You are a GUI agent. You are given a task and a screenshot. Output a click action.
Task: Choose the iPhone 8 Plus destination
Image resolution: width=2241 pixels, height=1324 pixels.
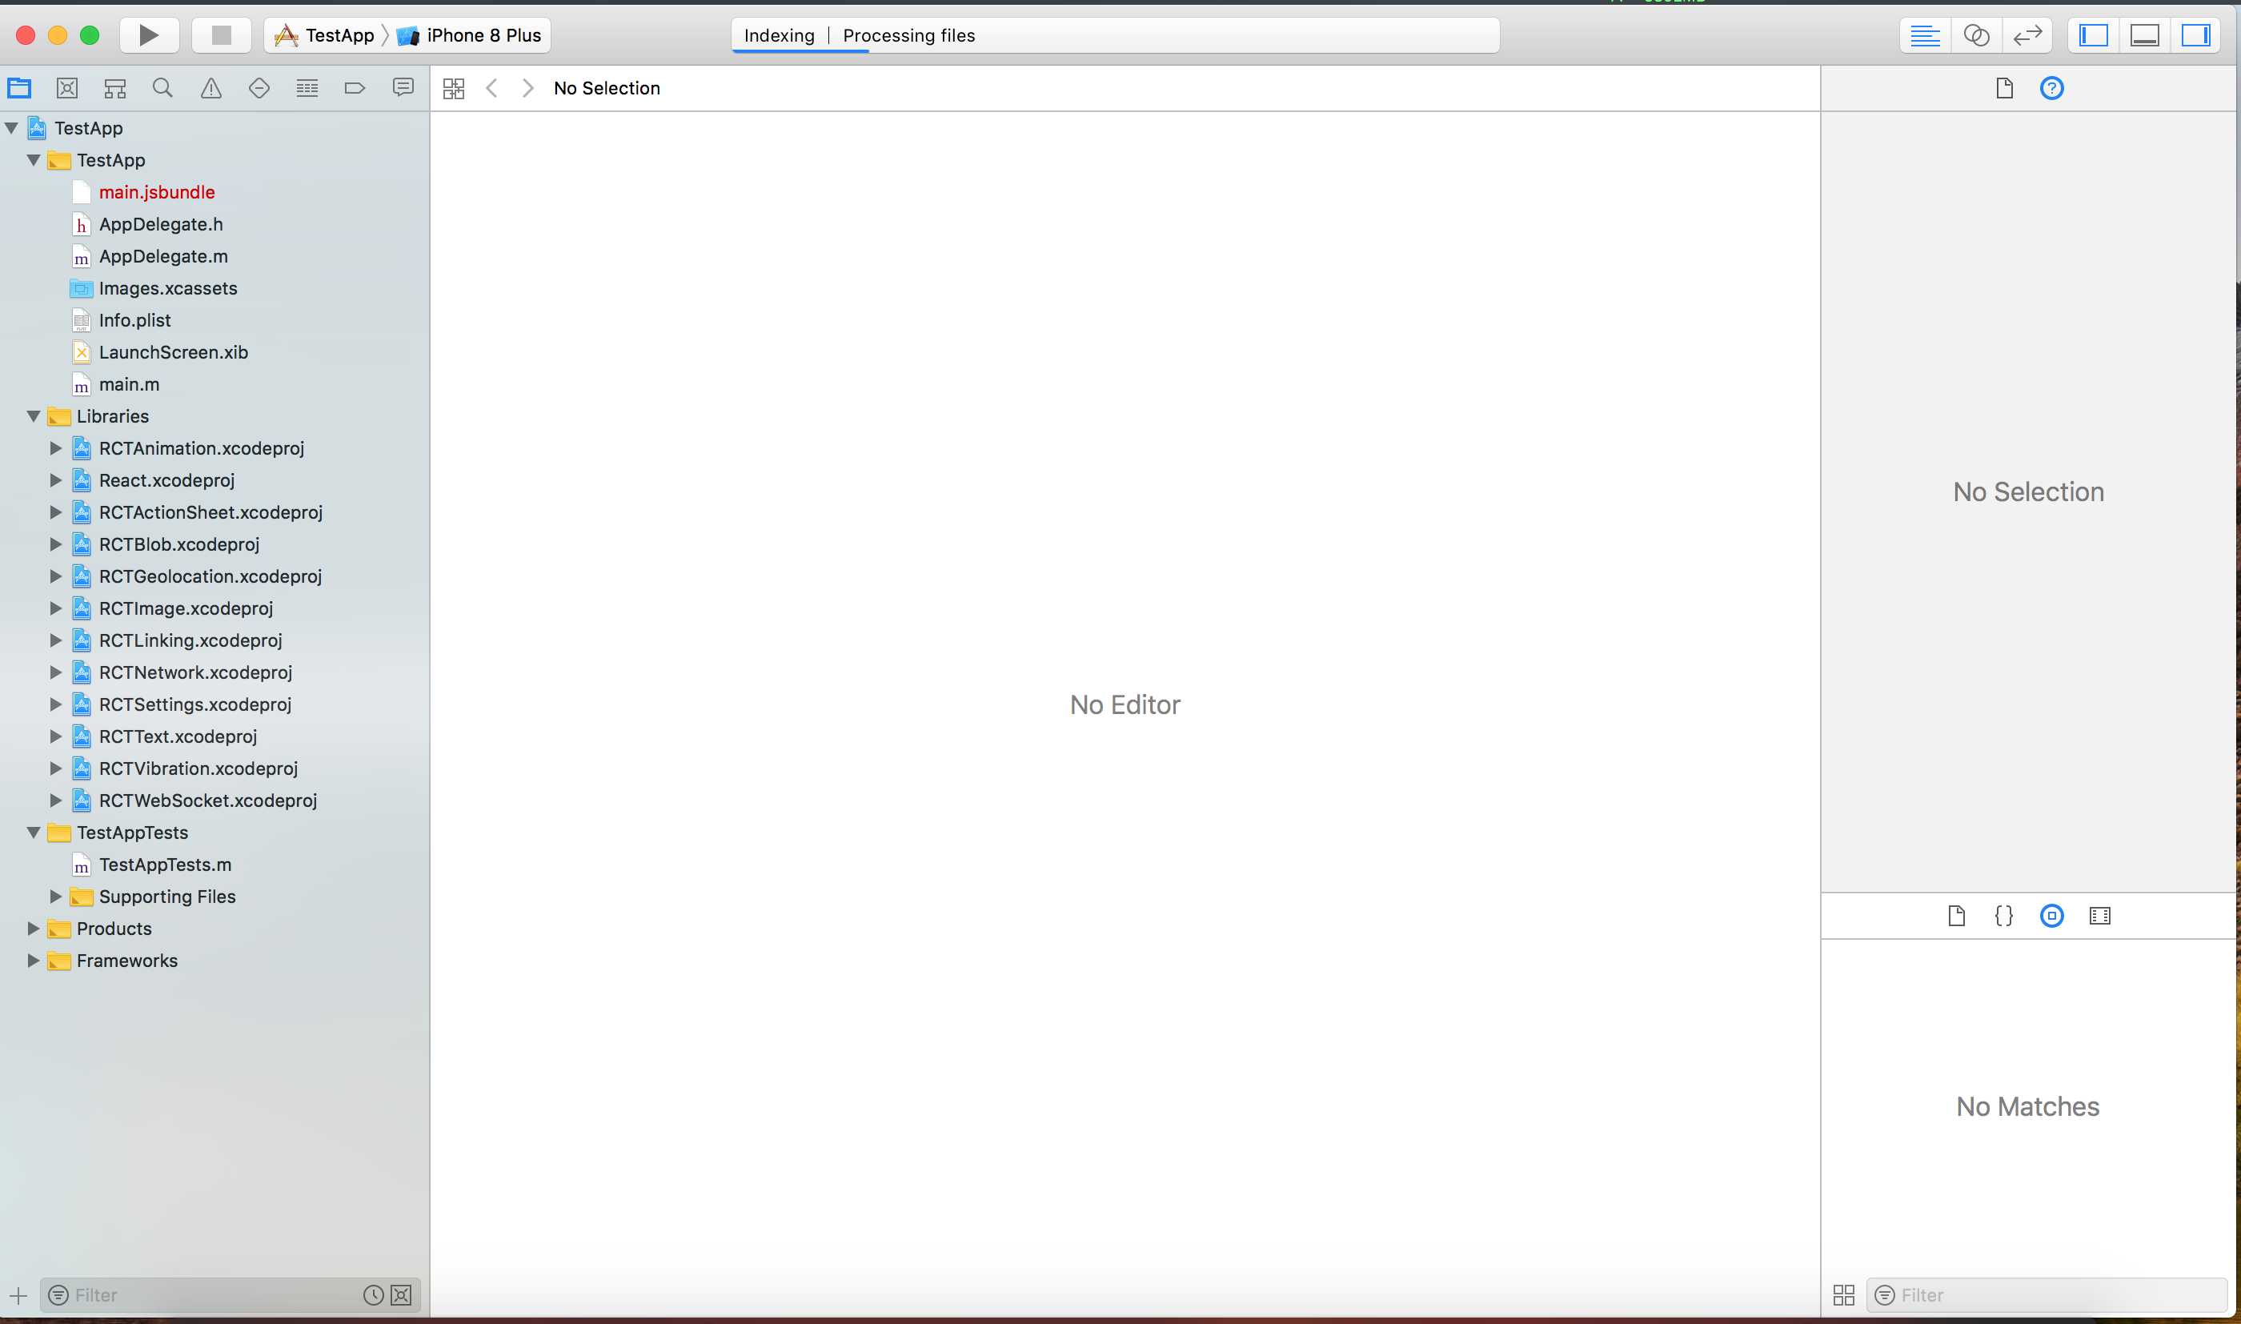tap(470, 34)
